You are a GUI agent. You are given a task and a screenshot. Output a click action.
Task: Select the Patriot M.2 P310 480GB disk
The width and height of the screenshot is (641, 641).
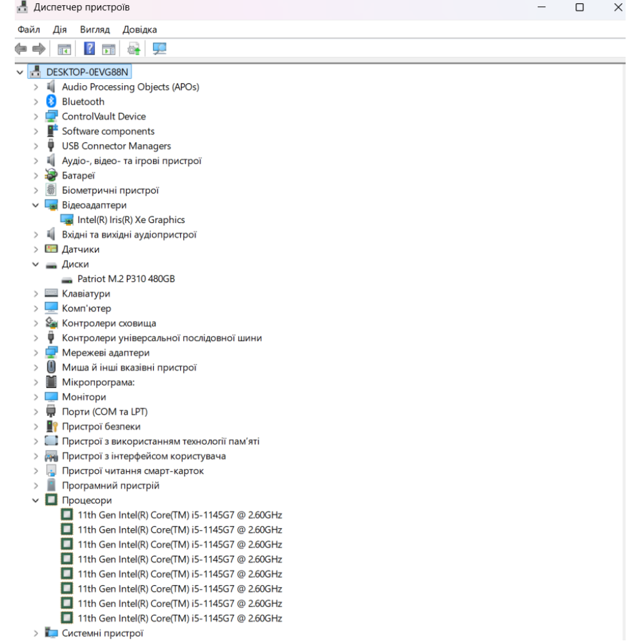(x=126, y=279)
